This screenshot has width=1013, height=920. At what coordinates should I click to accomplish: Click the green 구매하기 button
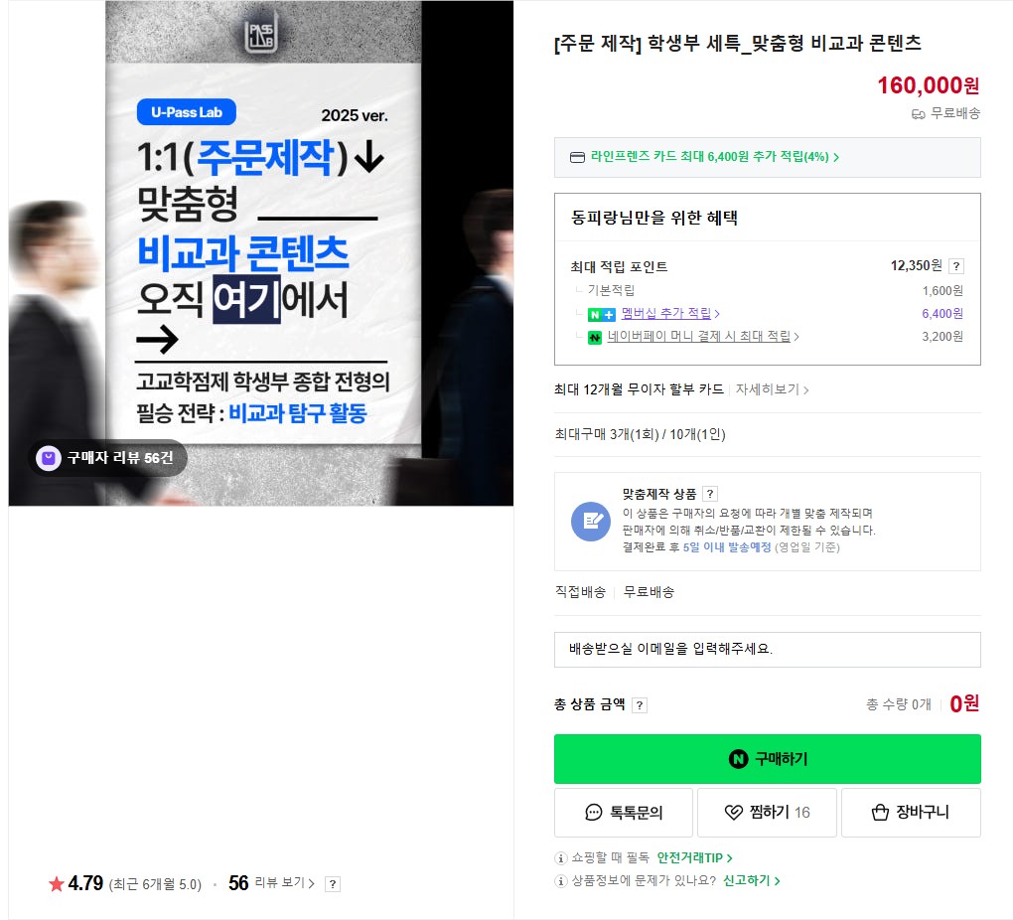click(767, 759)
